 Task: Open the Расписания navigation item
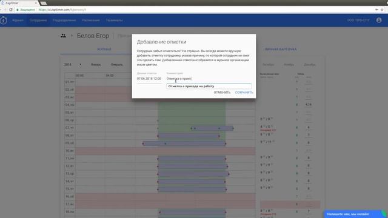tap(91, 20)
